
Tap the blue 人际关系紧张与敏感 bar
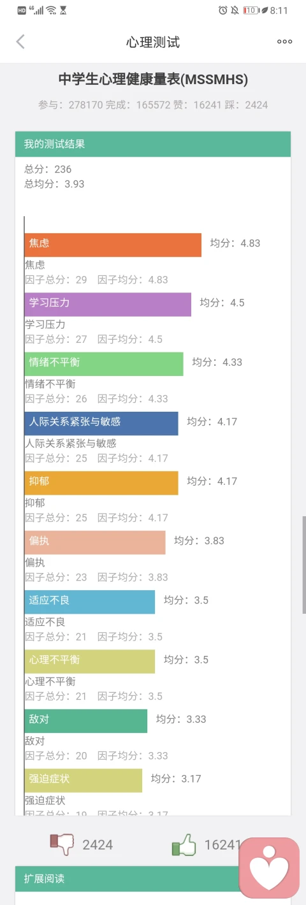pyautogui.click(x=101, y=423)
